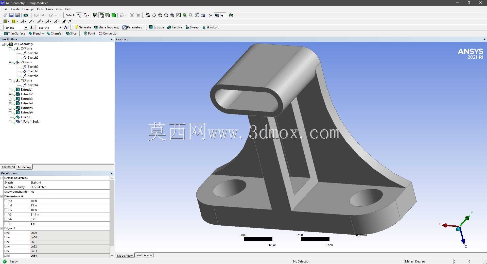The height and width of the screenshot is (264, 487).
Task: Open the File menu
Action: point(6,9)
